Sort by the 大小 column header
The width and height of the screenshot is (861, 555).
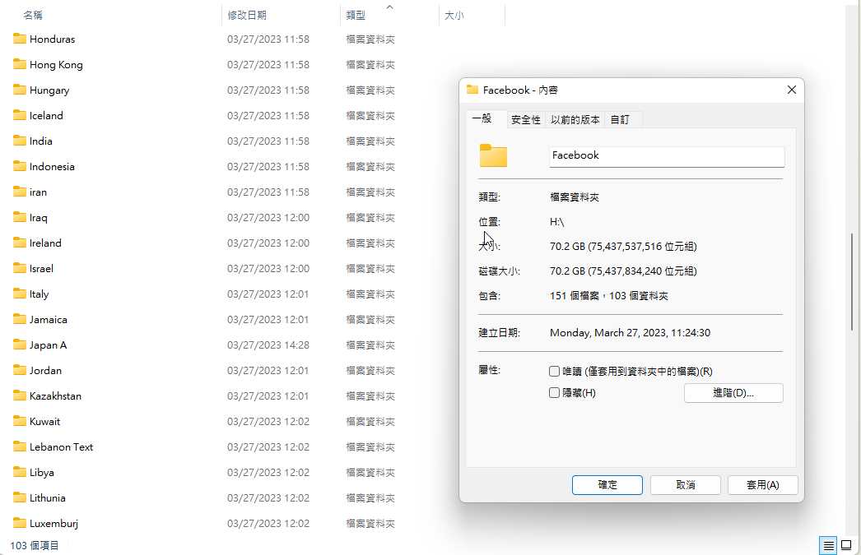[x=454, y=16]
